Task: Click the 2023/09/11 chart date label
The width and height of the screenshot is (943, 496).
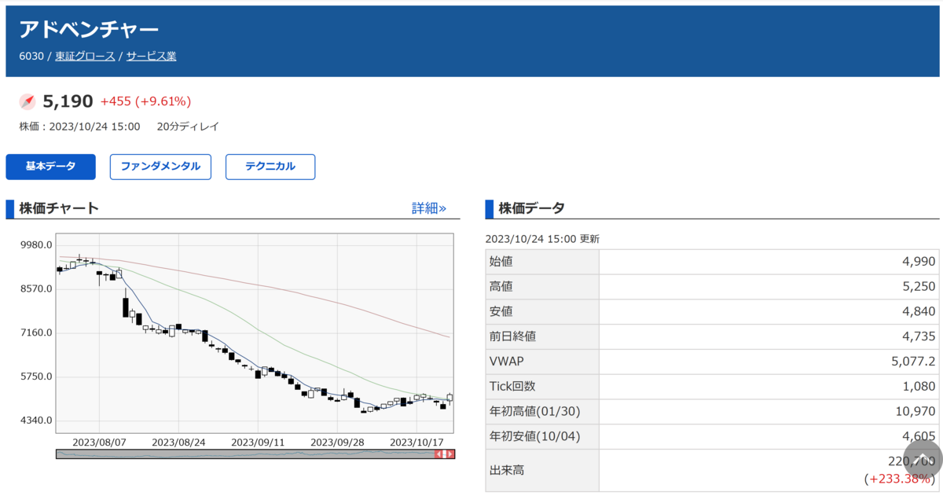Action: coord(258,442)
